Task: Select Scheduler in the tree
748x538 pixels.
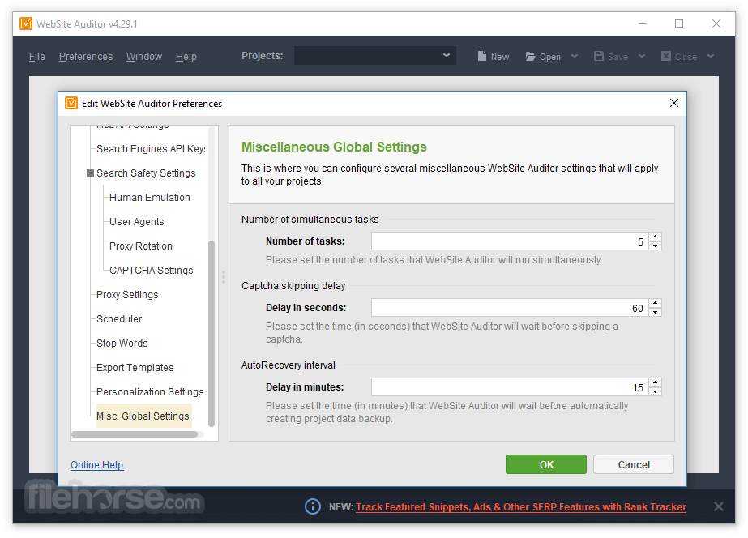Action: click(x=119, y=319)
